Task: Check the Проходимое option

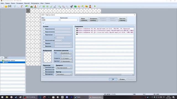Action: click(x=44, y=74)
